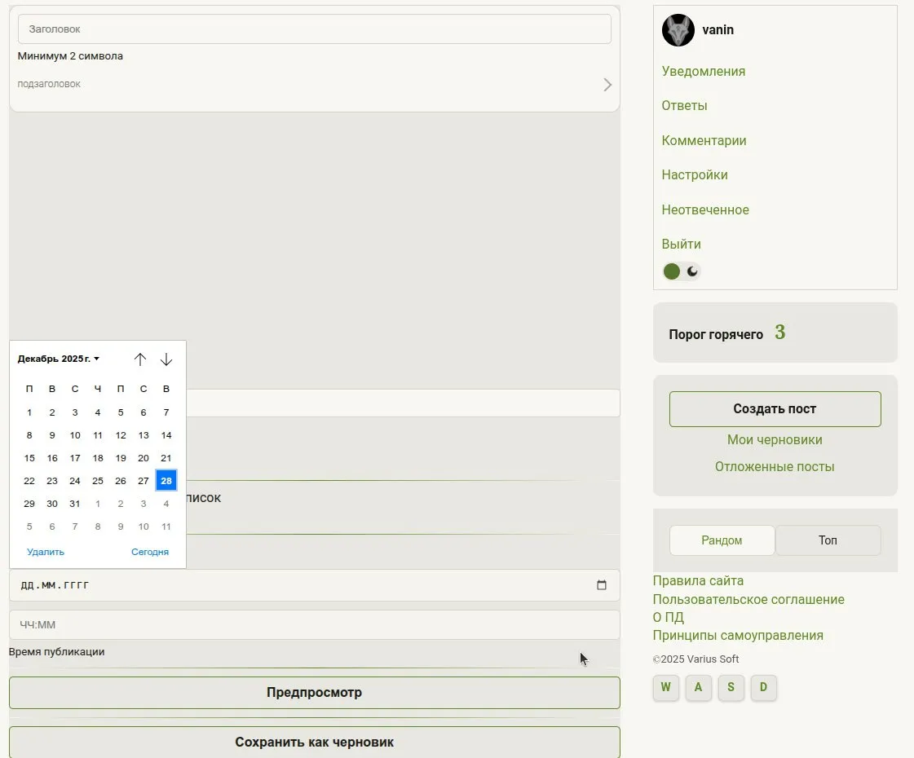Open calendar picker icon in date field
Screen dimensions: 914x758
pos(602,585)
